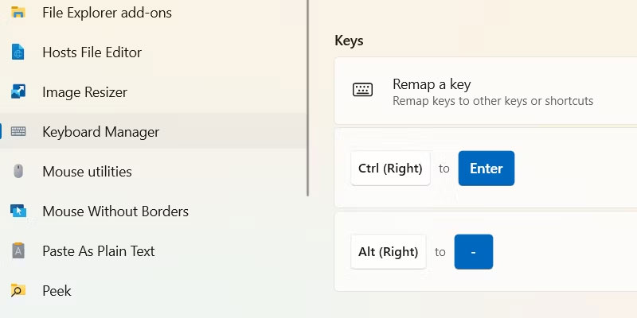Go to Hosts File Editor page
The width and height of the screenshot is (637, 318).
click(x=92, y=52)
